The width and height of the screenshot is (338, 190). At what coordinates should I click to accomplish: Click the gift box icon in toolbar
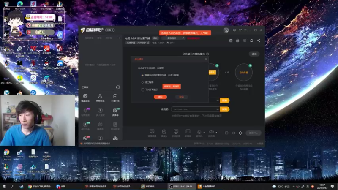[x=231, y=41]
